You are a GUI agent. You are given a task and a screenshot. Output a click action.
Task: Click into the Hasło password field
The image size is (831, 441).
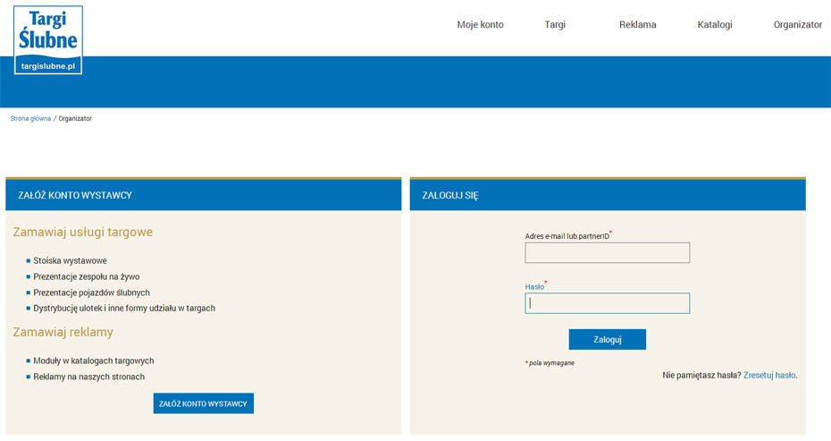coord(607,304)
